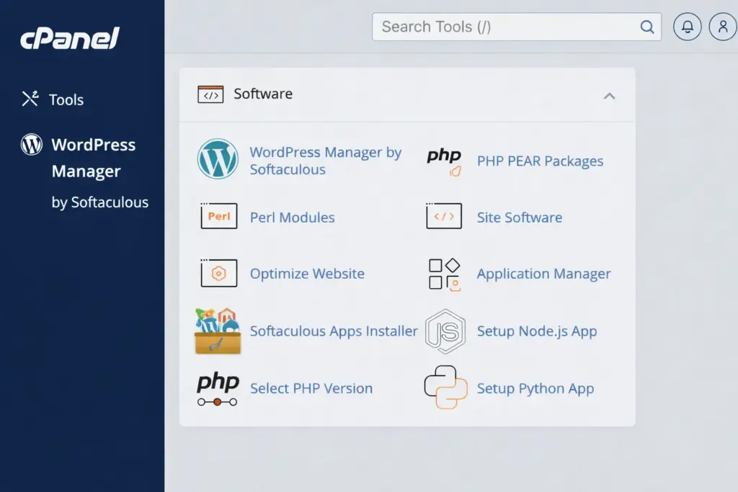Open the Setup Node.js App link
The width and height of the screenshot is (738, 492).
(x=537, y=331)
